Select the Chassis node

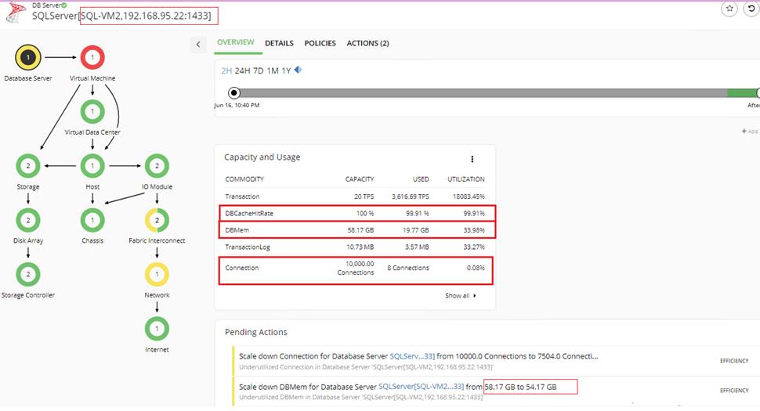click(x=92, y=220)
